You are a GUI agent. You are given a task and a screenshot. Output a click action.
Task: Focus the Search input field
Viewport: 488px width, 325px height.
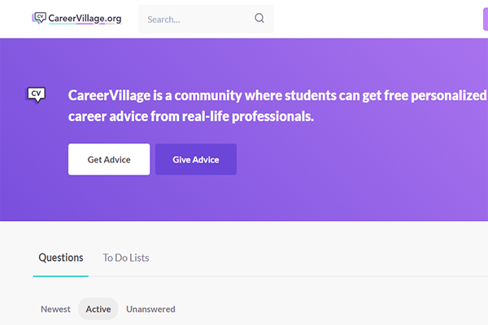tap(195, 19)
